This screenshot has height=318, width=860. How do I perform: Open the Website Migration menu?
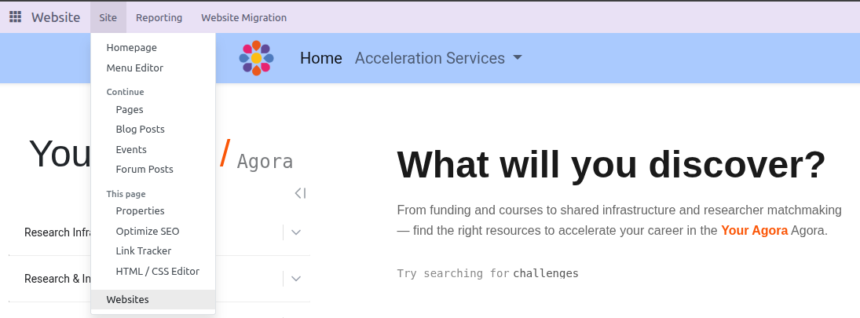click(243, 17)
